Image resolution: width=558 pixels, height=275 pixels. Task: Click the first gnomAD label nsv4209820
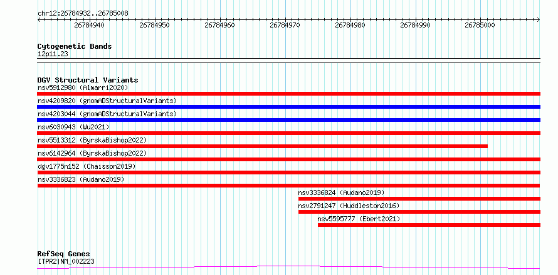[x=107, y=101]
